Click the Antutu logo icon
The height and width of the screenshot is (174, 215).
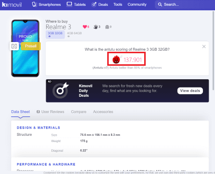[116, 59]
